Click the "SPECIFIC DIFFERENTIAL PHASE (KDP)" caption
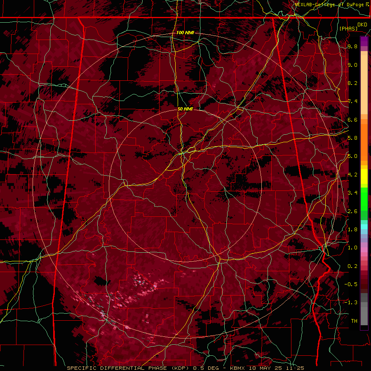The image size is (371, 371). tap(127, 368)
